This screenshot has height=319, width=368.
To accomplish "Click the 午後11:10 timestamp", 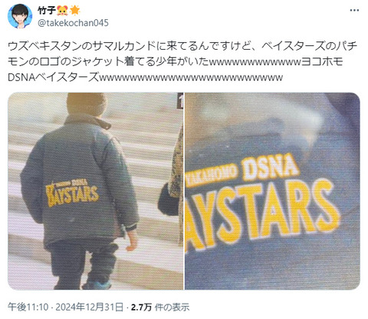I will pyautogui.click(x=28, y=307).
